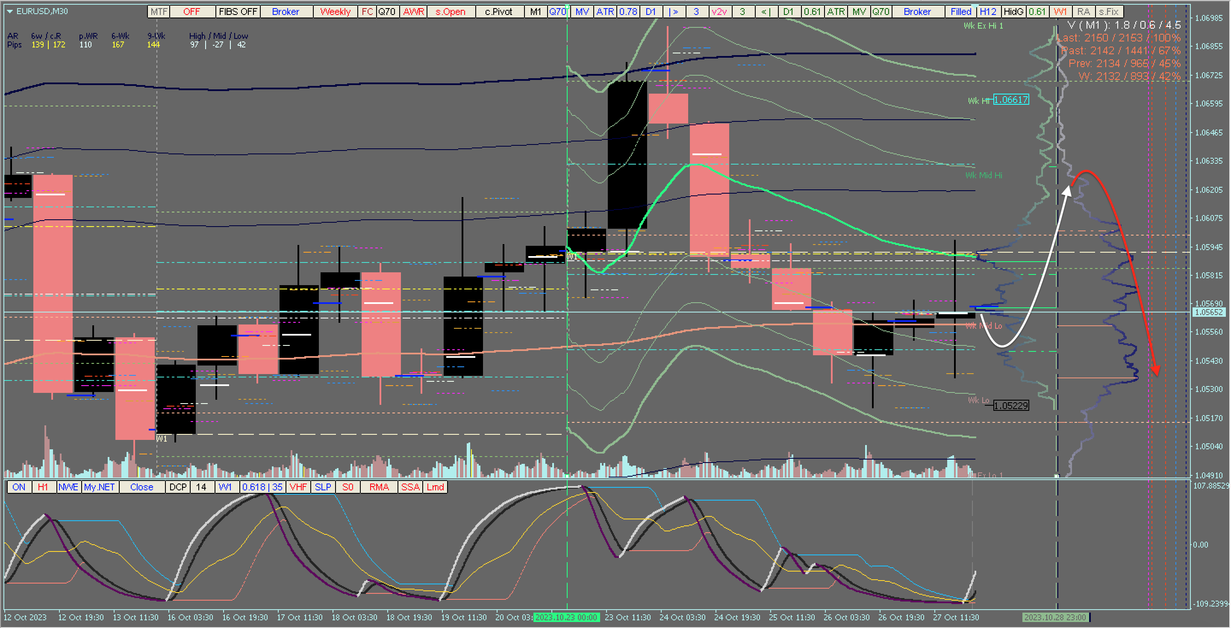Image resolution: width=1231 pixels, height=628 pixels.
Task: Select the My.NET oscillator button
Action: 99,487
